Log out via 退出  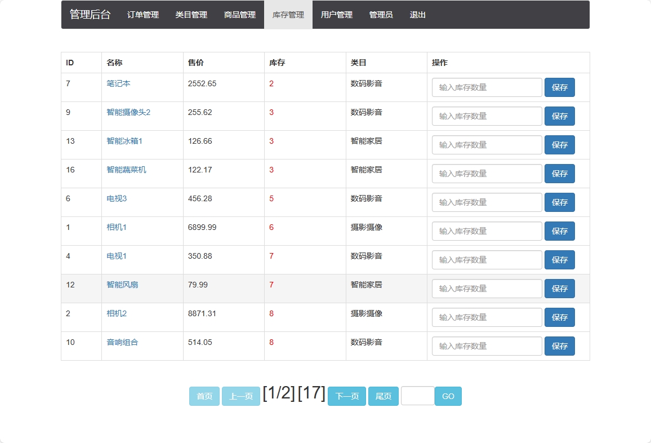coord(417,15)
